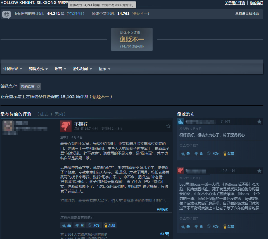The width and height of the screenshot is (268, 239).
Task: Click thumbs-down icon of the 12.5 小时 review
Action: [x=180, y=171]
